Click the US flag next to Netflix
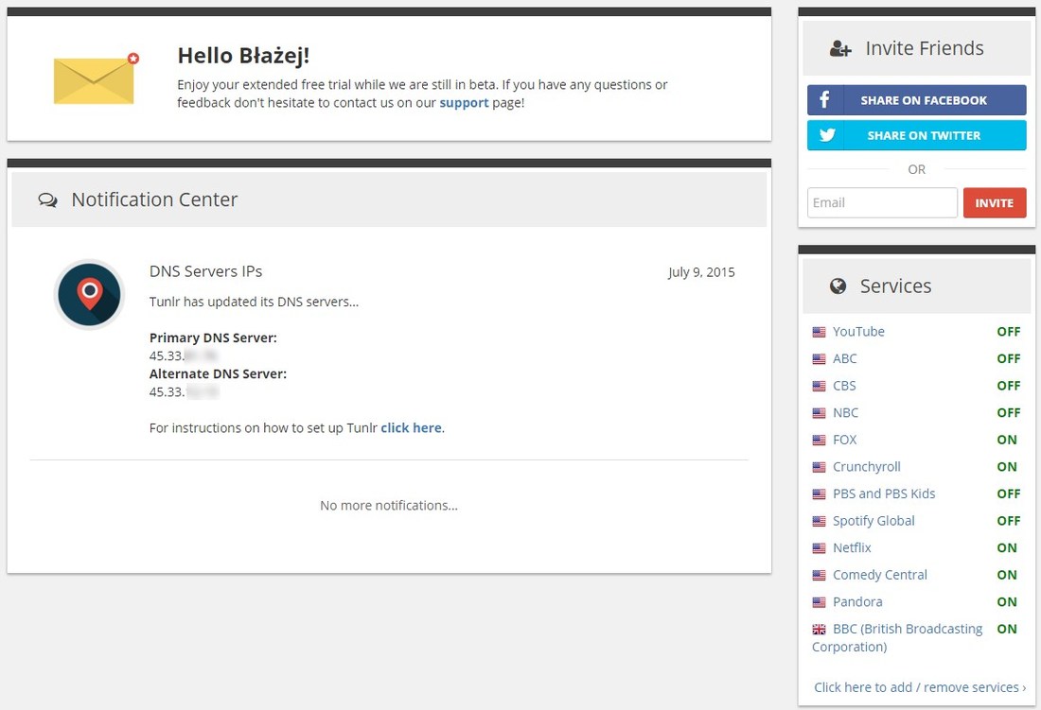 820,549
